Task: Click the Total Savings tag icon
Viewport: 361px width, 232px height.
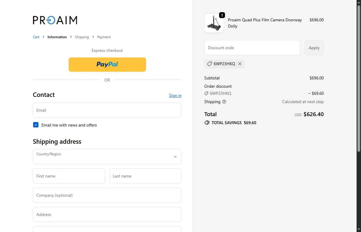Action: click(x=207, y=123)
